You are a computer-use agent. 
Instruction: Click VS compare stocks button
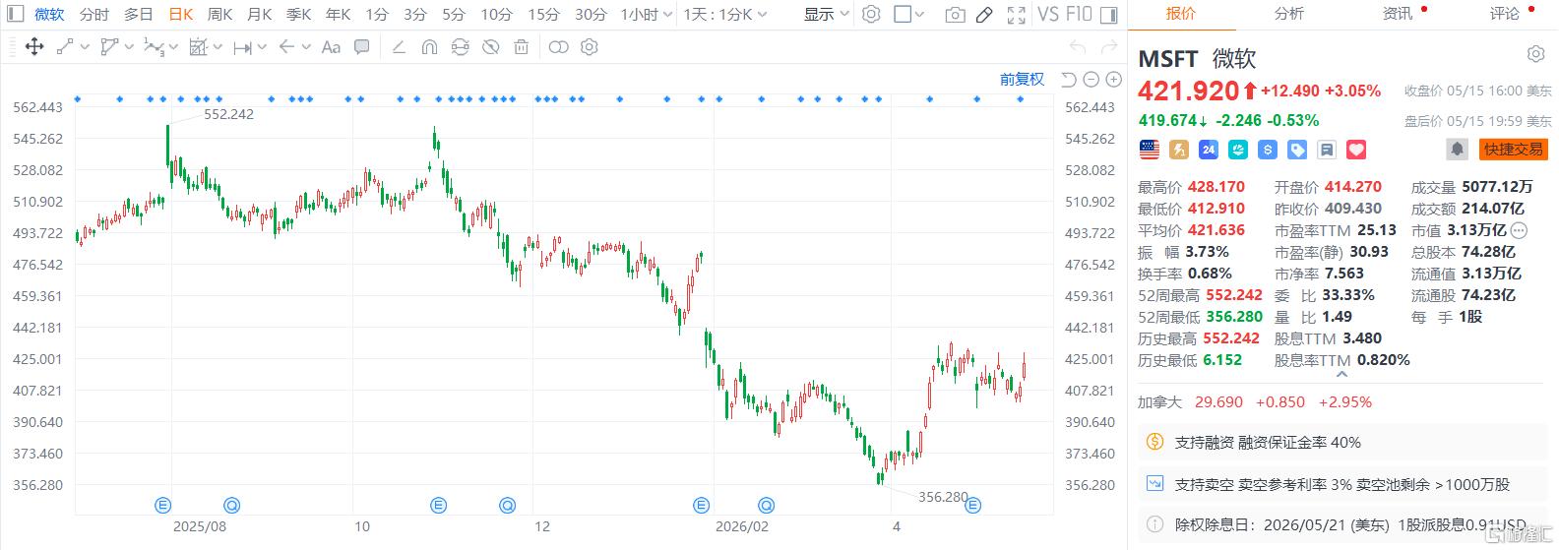tap(1048, 14)
